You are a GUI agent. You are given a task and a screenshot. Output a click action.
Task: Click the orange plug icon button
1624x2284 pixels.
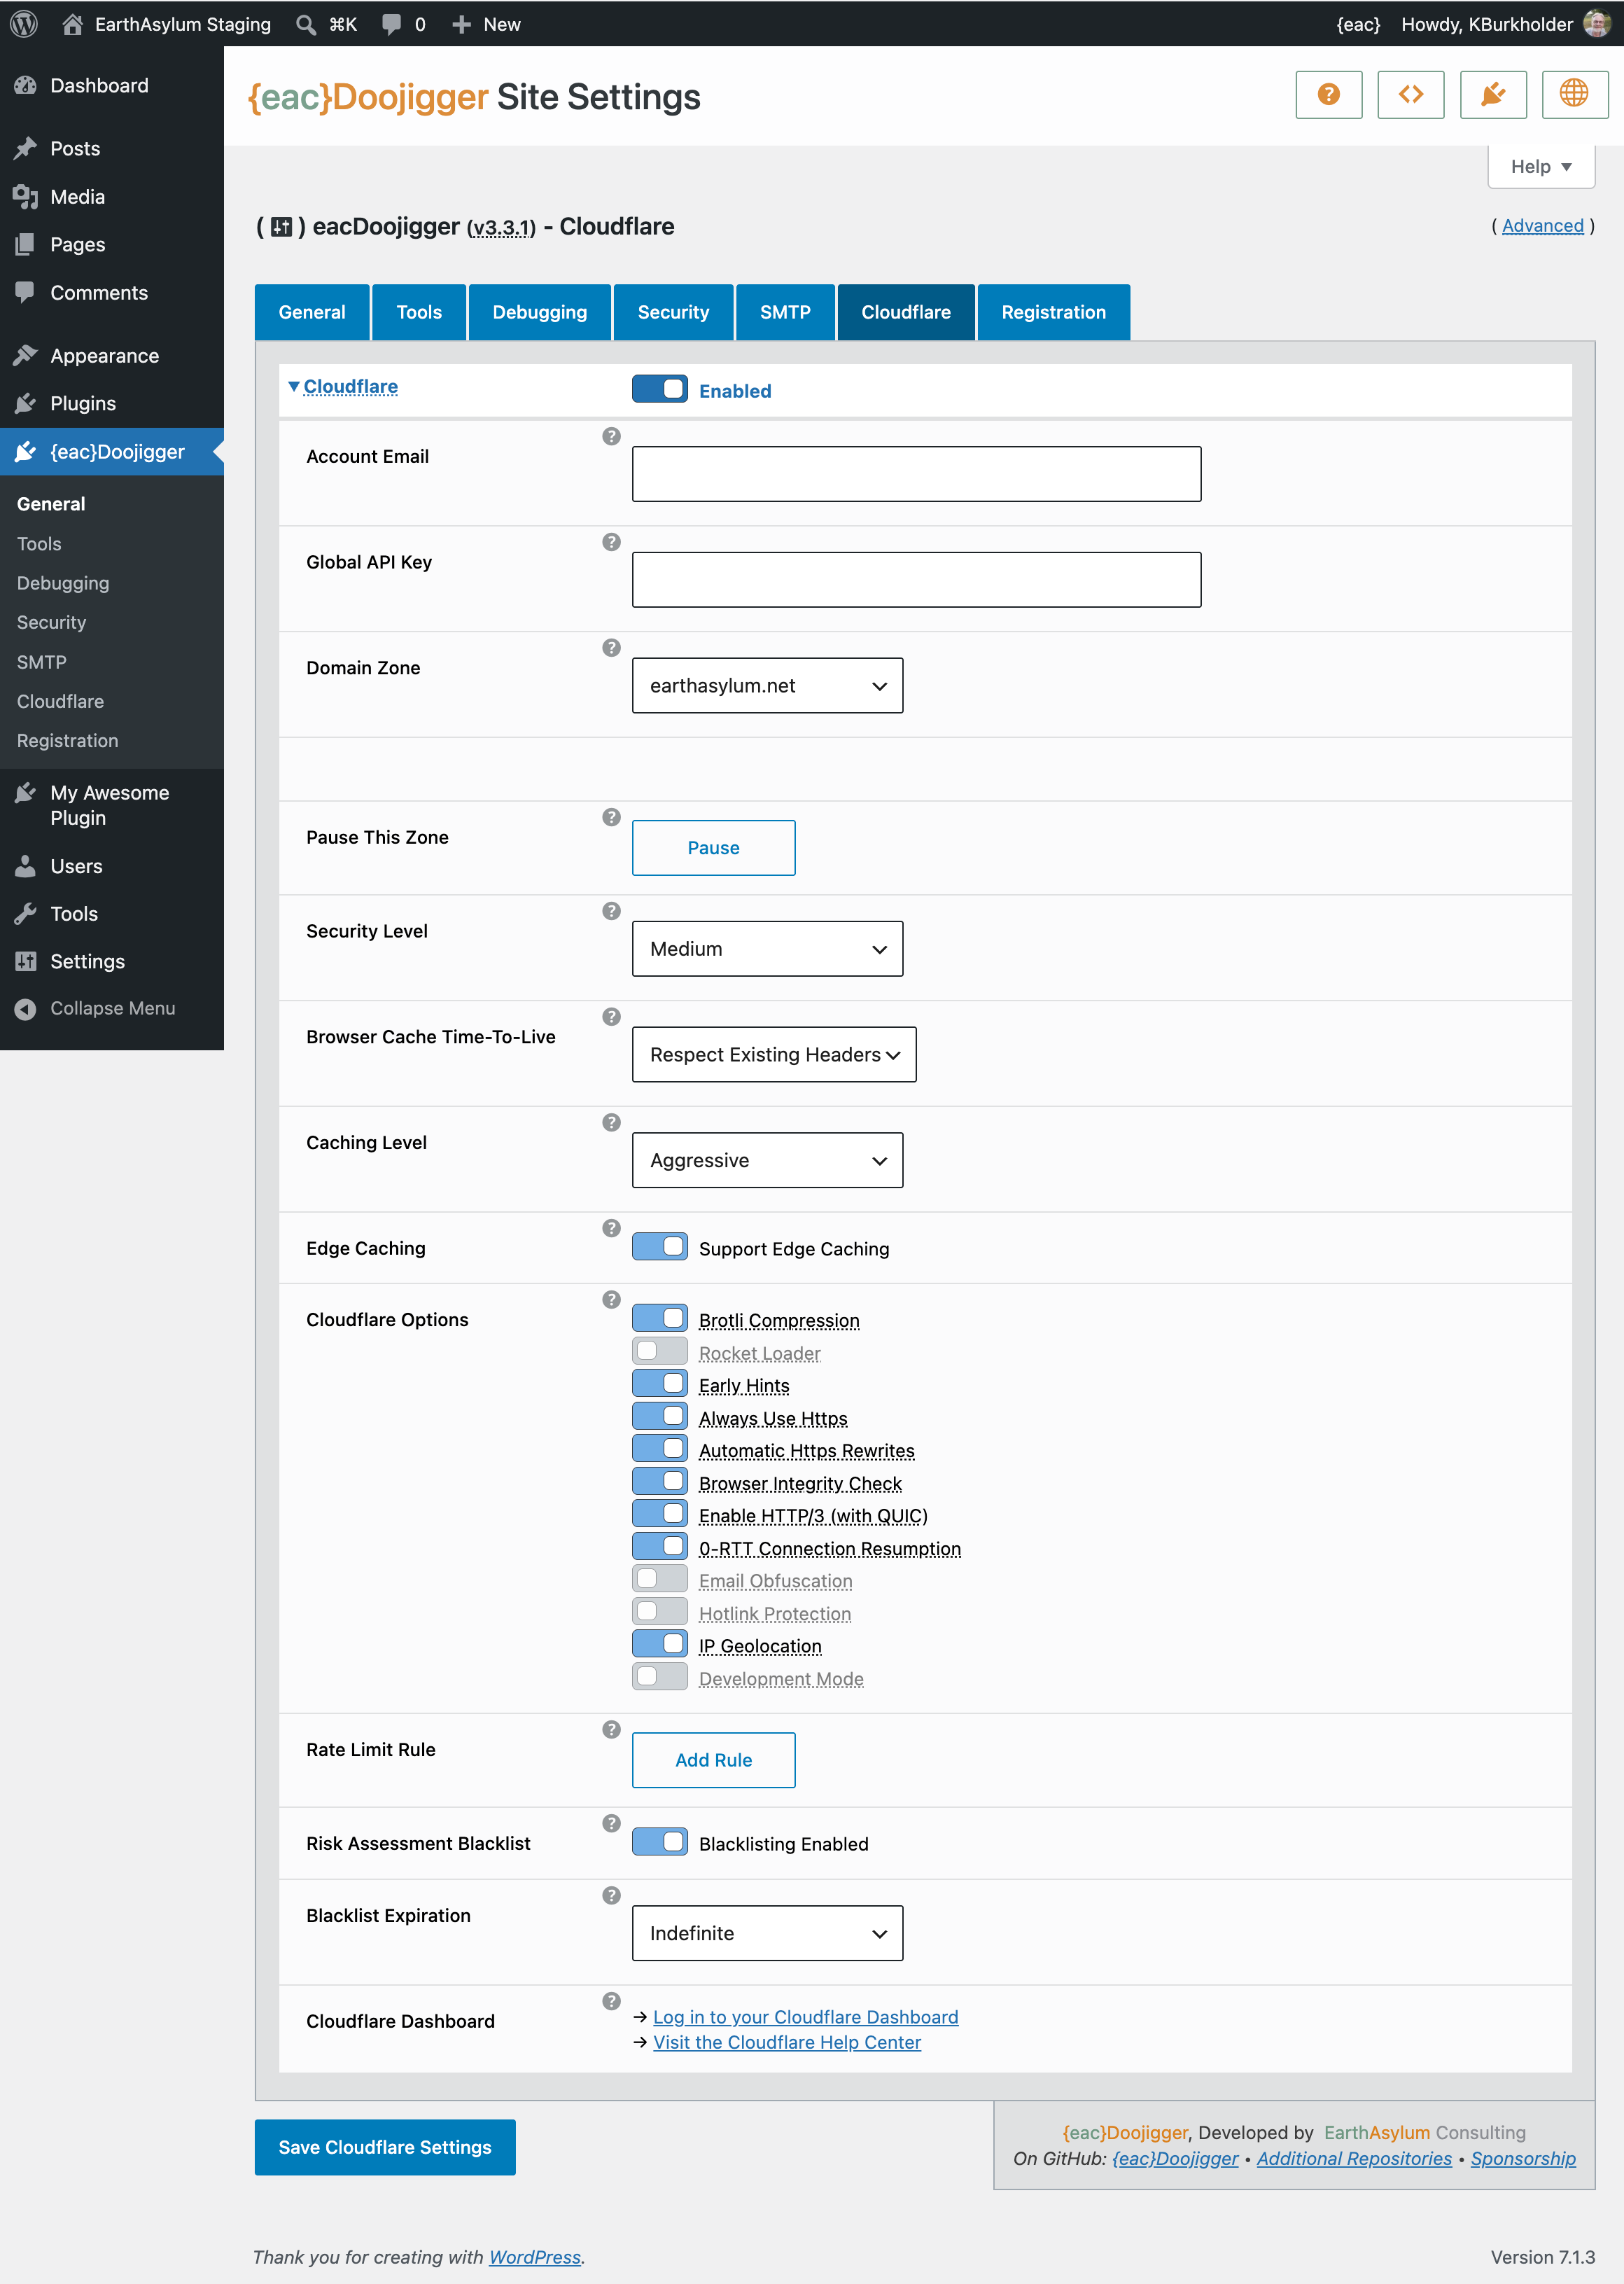(x=1493, y=95)
